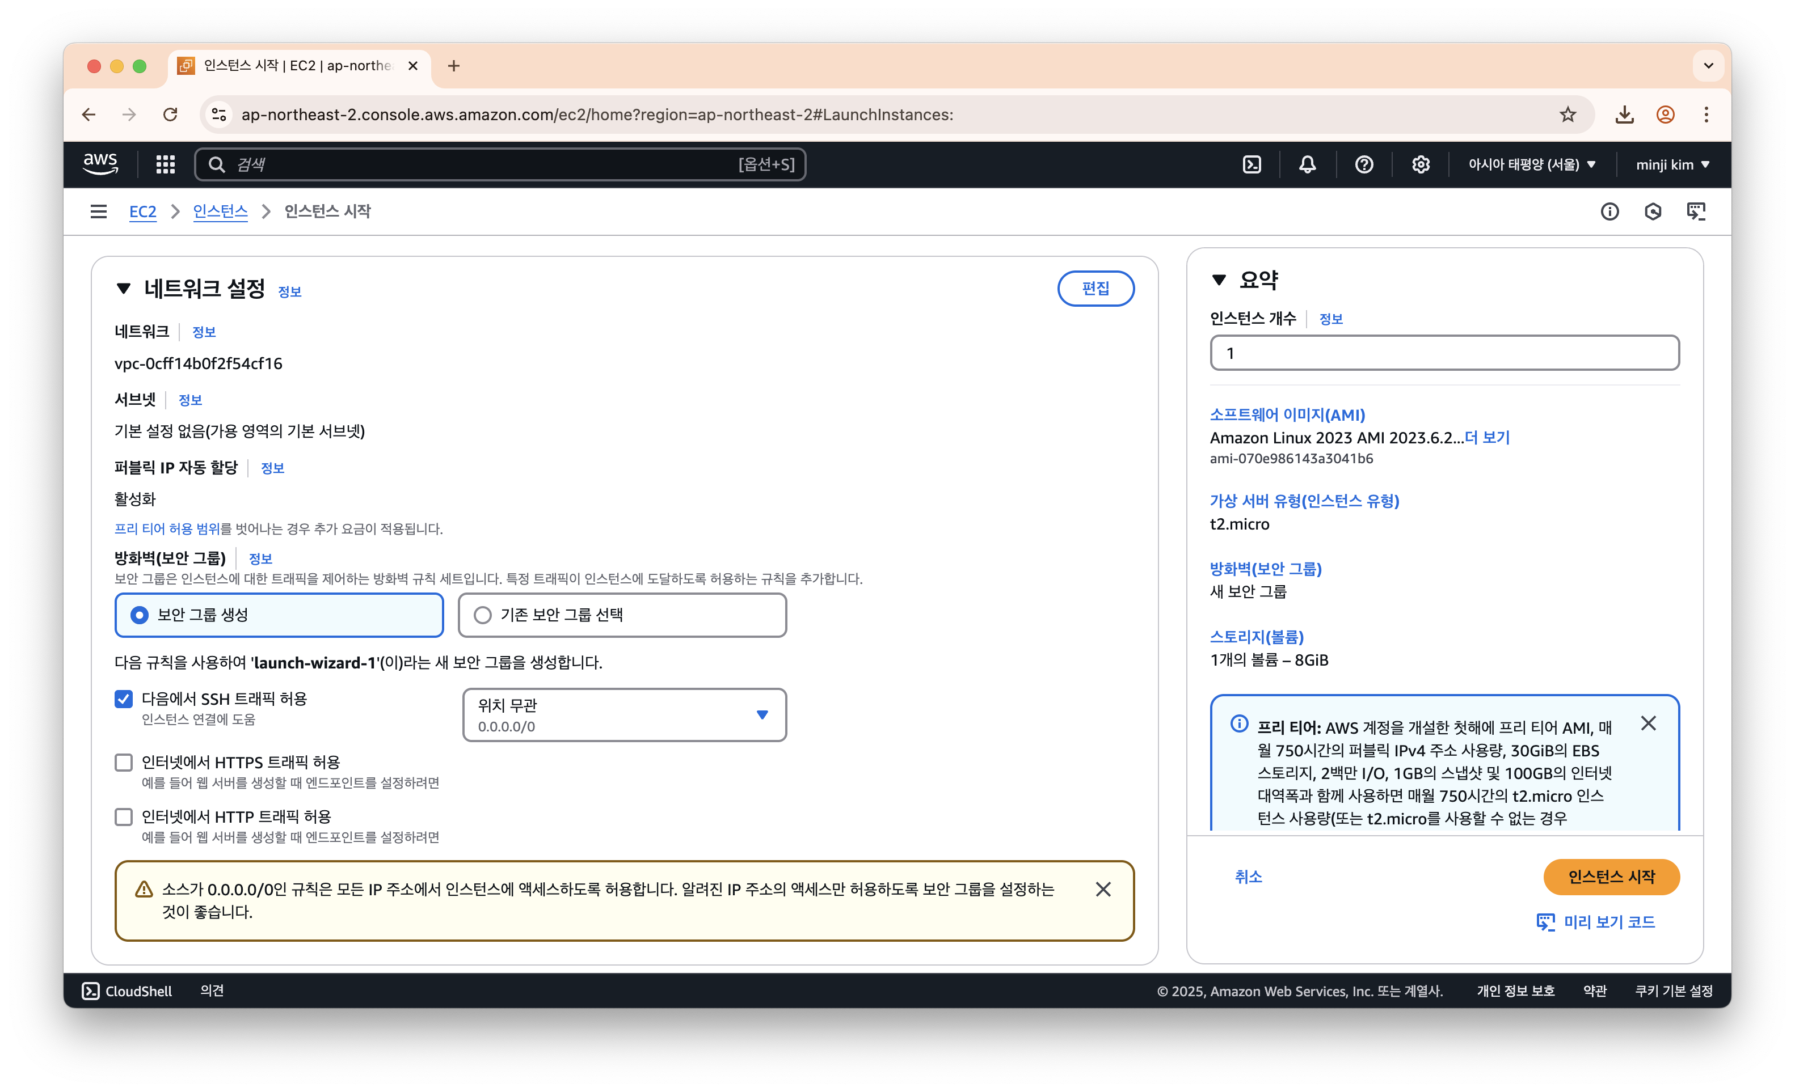Click the EC2 breadcrumb link
The height and width of the screenshot is (1092, 1795).
143,211
